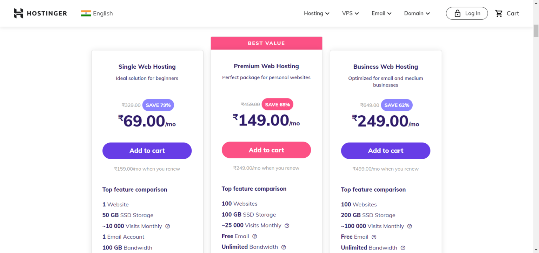Expand the Hosting dropdown menu
Image resolution: width=539 pixels, height=253 pixels.
click(317, 13)
